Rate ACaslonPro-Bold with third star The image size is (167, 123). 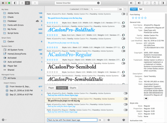[x=52, y=23]
